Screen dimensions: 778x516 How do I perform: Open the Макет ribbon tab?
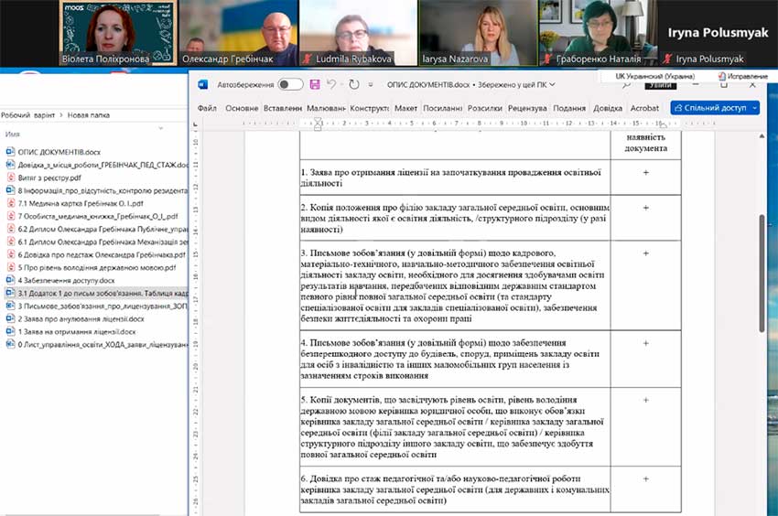click(x=405, y=108)
